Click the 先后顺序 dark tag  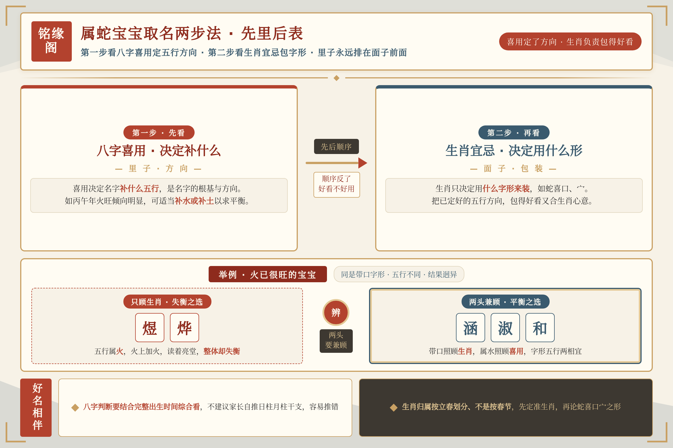(336, 146)
